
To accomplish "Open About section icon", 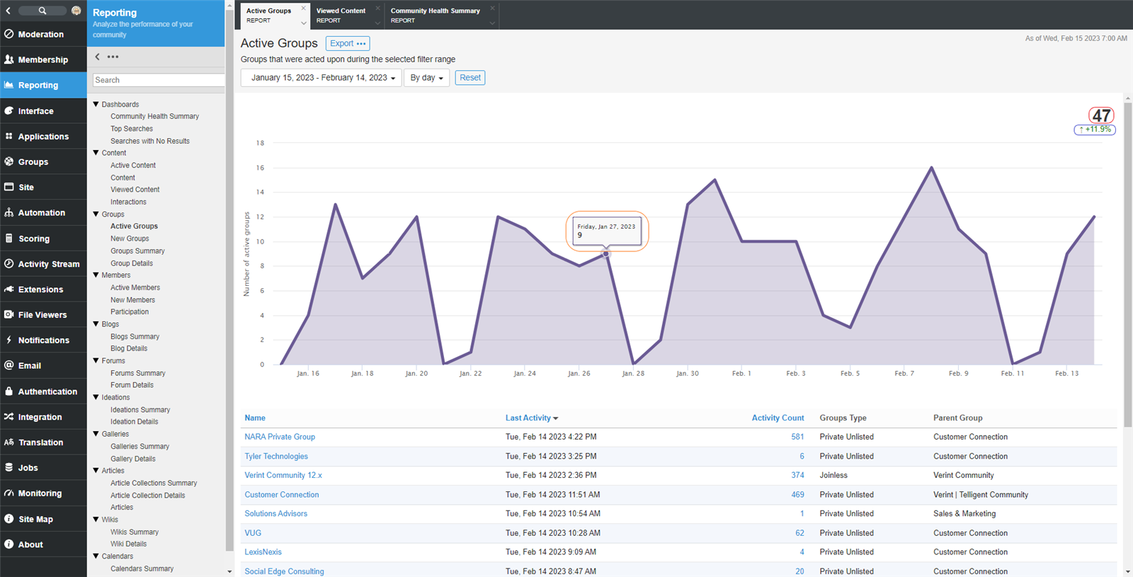I will (9, 544).
